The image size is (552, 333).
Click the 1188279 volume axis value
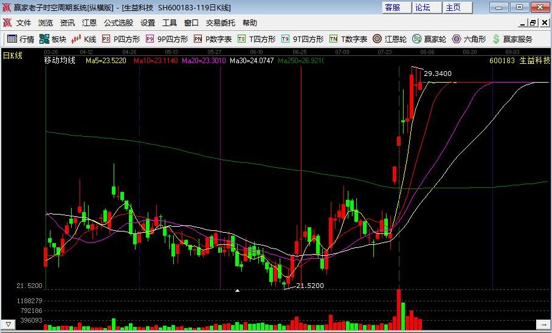tap(29, 301)
